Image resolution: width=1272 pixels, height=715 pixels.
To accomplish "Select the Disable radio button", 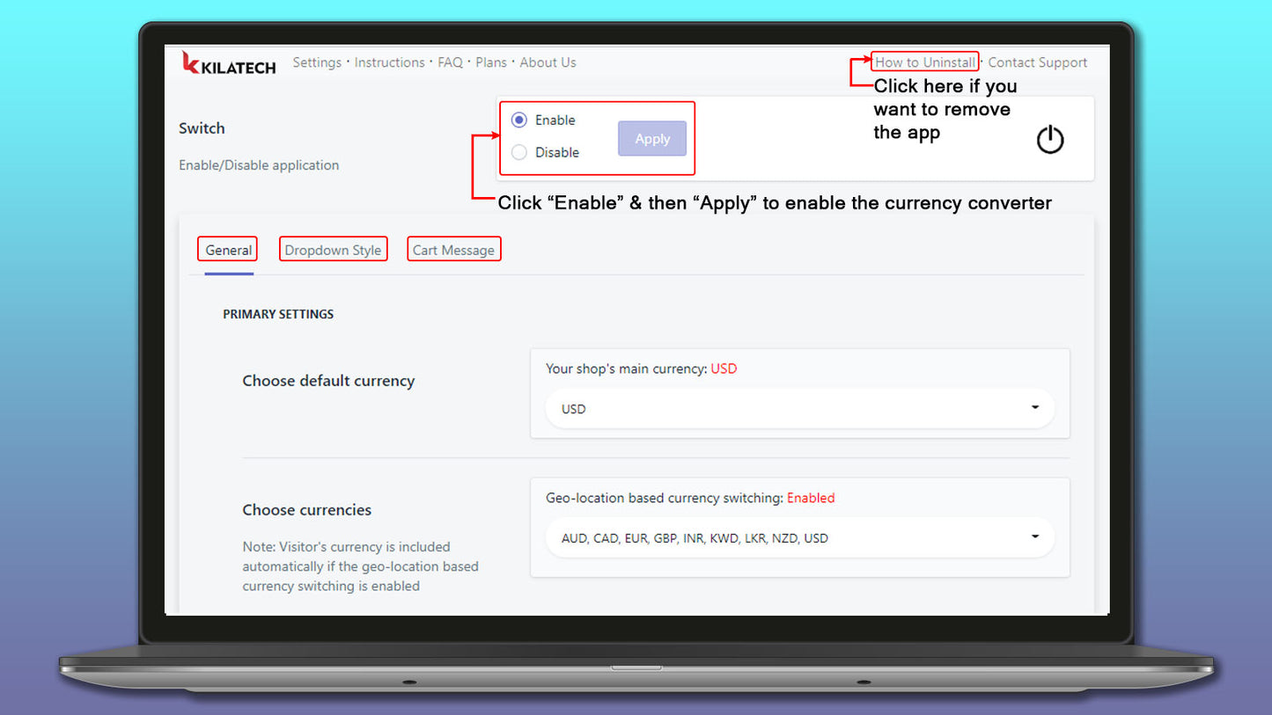I will [519, 152].
